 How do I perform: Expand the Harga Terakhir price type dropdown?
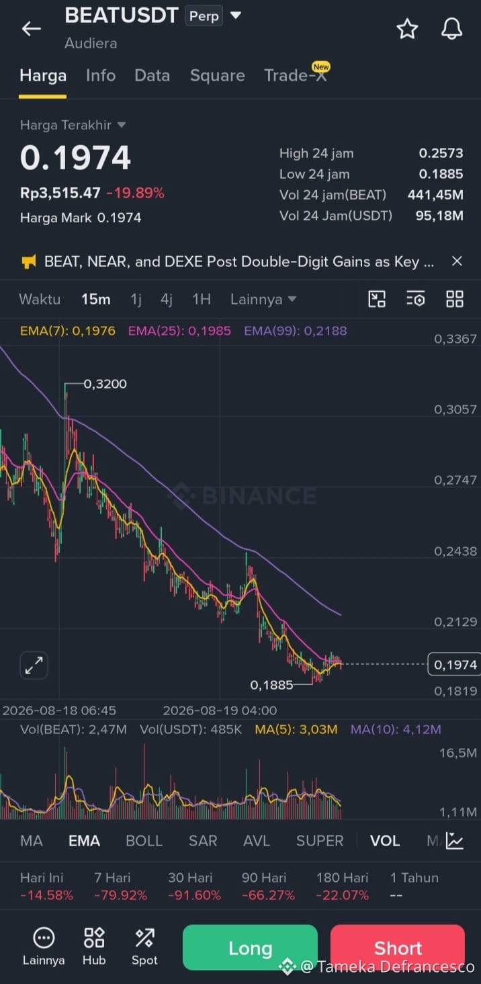coord(73,125)
